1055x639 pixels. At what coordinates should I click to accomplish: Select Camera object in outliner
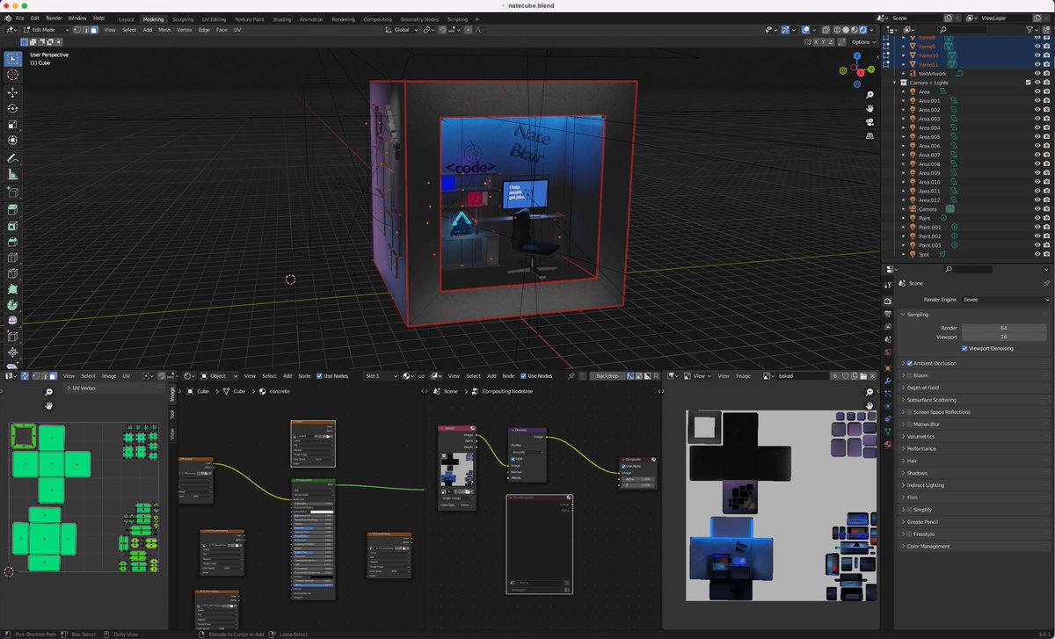pos(928,209)
